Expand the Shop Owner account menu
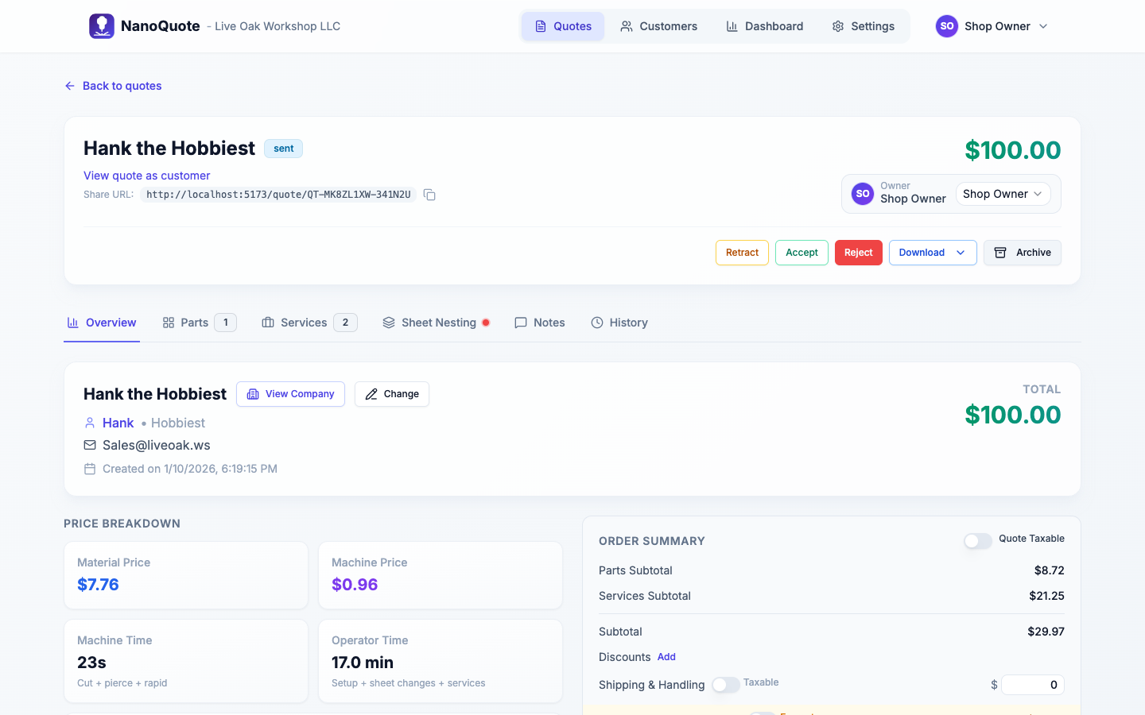The image size is (1145, 715). [992, 26]
